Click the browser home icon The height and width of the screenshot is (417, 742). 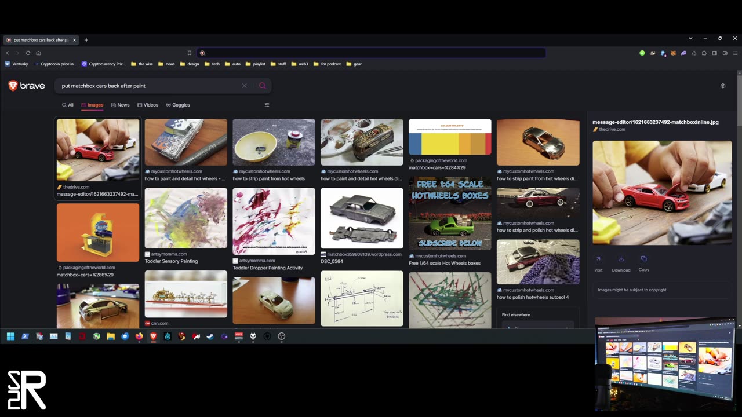[38, 53]
